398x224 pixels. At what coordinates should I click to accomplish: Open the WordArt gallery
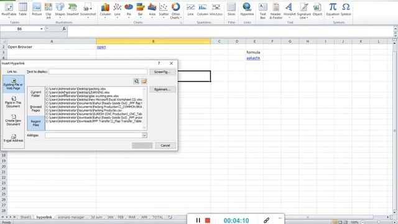(289, 10)
